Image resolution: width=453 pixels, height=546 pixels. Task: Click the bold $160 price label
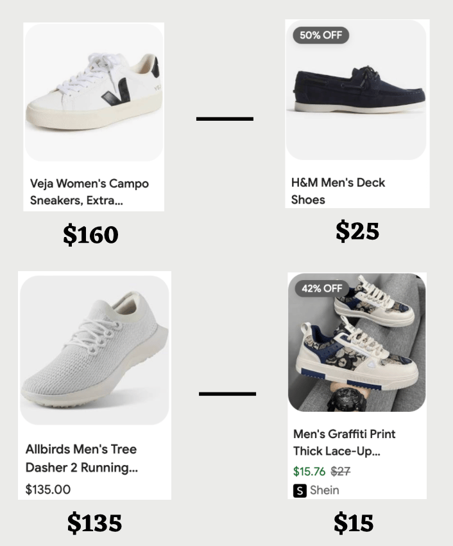(91, 235)
